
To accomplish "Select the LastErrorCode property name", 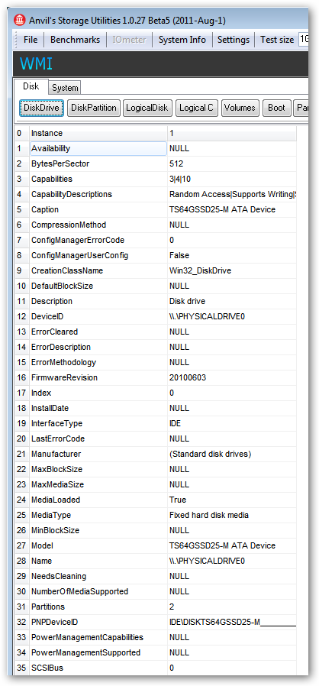I will 58,438.
